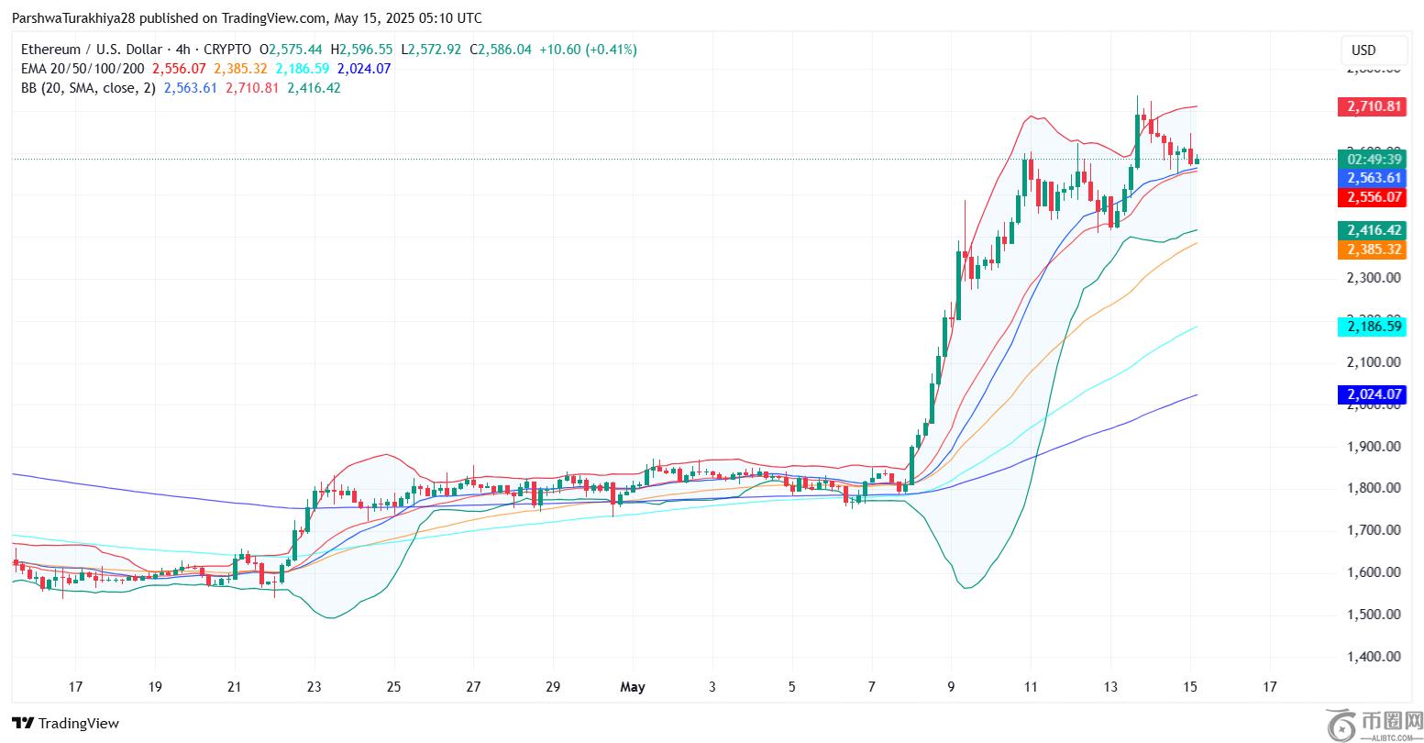The width and height of the screenshot is (1424, 743).
Task: Click the Ethereum / U.S. Dollar symbol title
Action: [x=90, y=50]
